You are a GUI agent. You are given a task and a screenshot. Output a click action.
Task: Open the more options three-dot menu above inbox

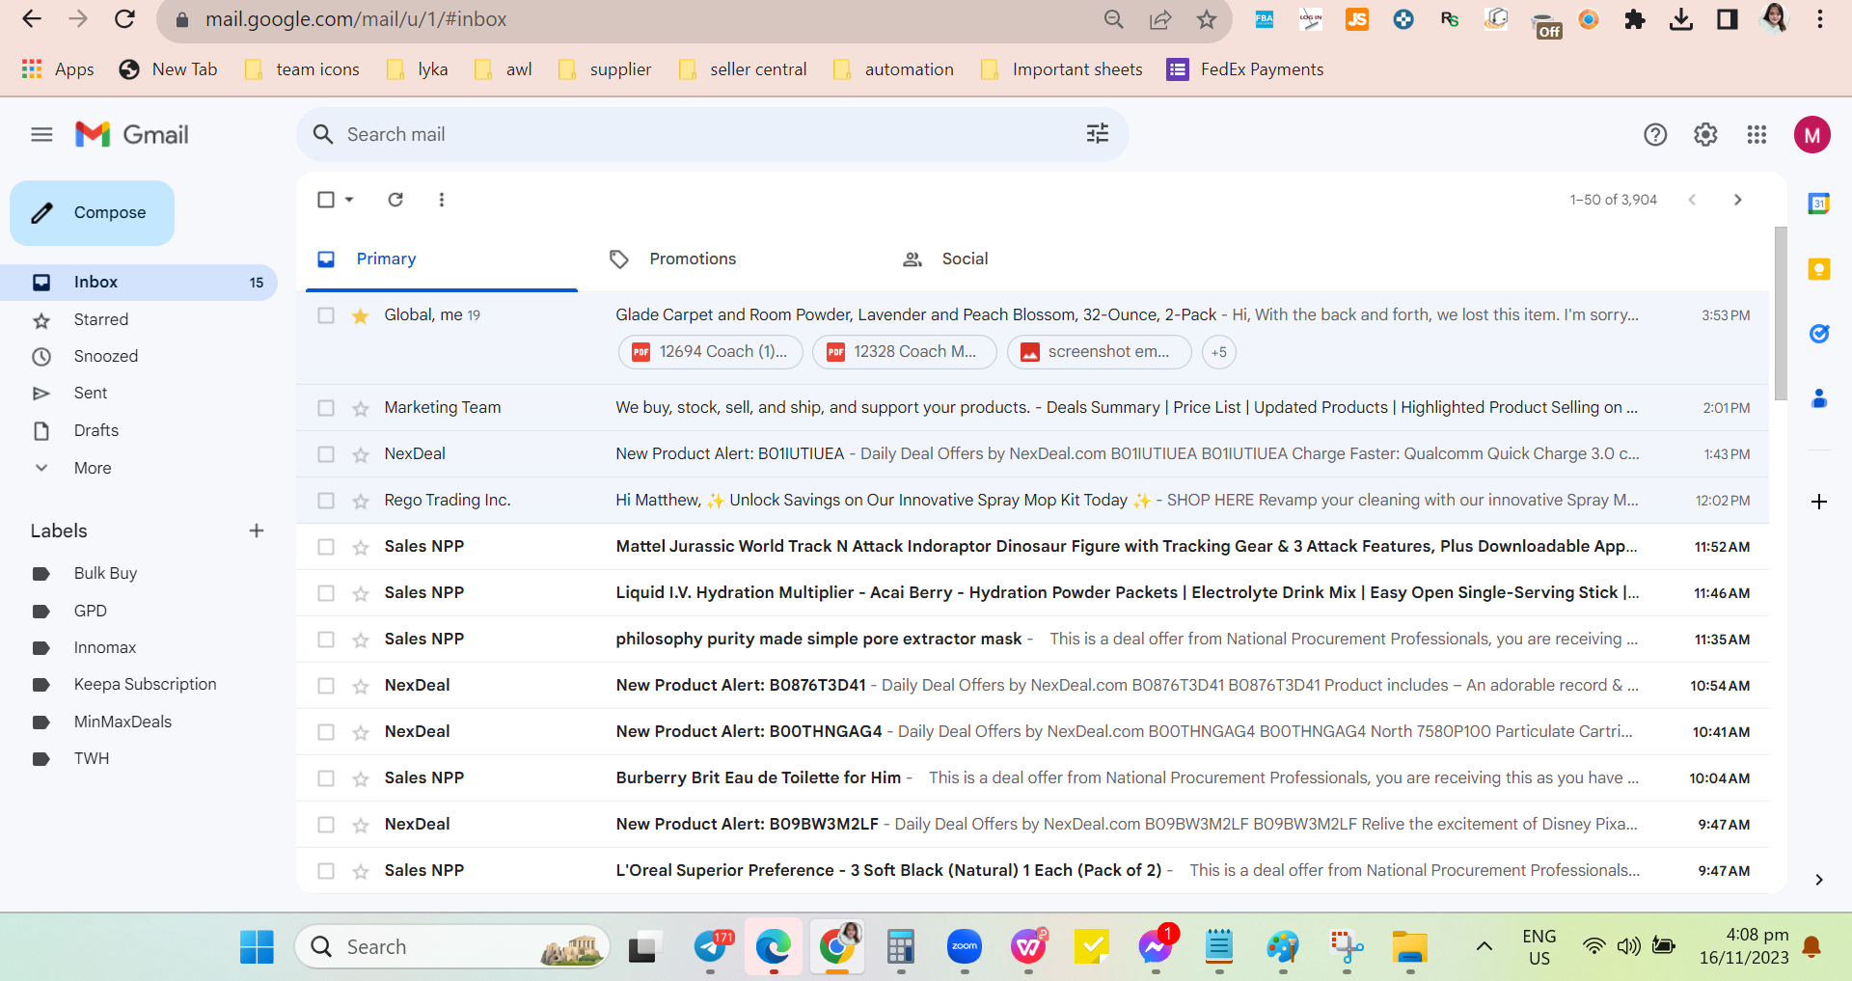[442, 200]
